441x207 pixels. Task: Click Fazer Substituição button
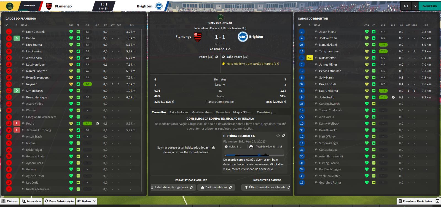(x=59, y=201)
